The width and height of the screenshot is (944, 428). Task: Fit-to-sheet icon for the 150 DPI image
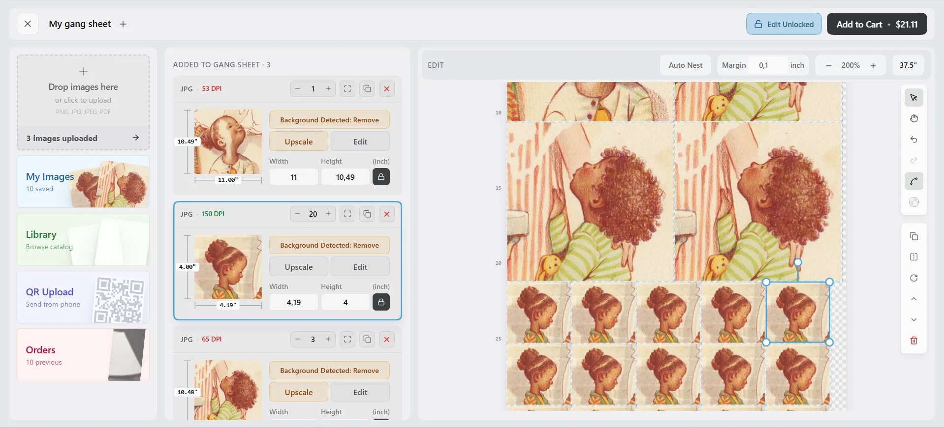[347, 214]
